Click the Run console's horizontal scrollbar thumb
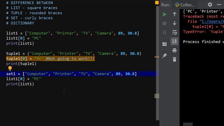Image resolution: width=224 pixels, height=126 pixels. coord(188,124)
